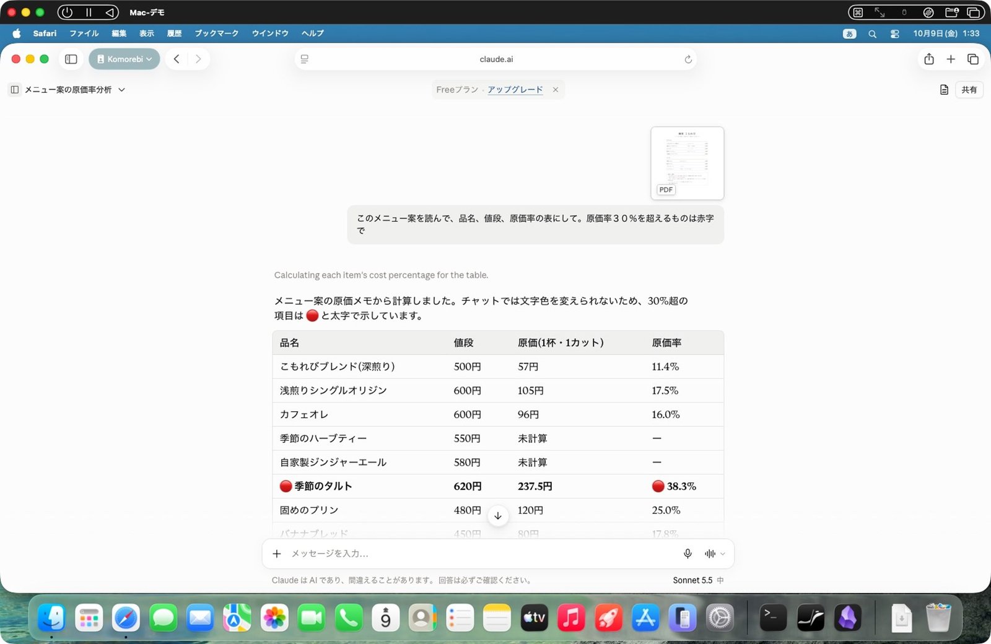The height and width of the screenshot is (644, 991).
Task: Open the document artifacts icon beside 共有
Action: (x=944, y=90)
